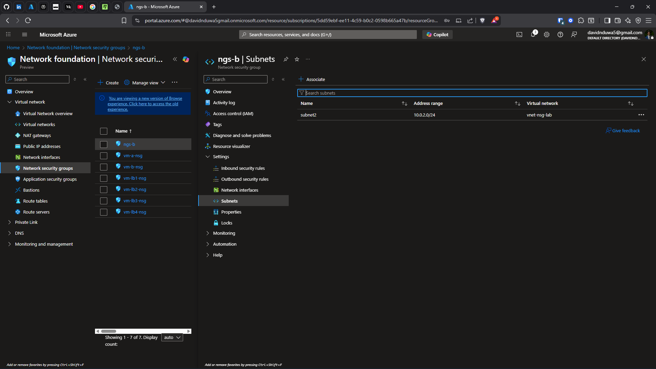This screenshot has height=369, width=656.
Task: Collapse Settings section in ngs-b menu
Action: (208, 156)
